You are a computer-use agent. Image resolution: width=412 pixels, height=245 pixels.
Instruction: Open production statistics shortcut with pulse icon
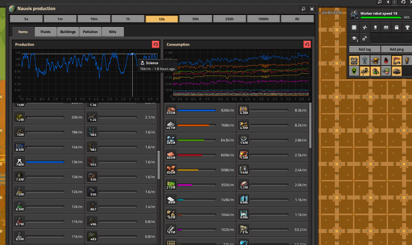[x=365, y=27]
